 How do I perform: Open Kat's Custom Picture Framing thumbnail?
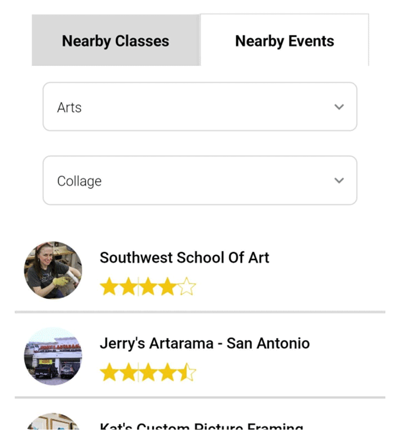[x=53, y=424]
